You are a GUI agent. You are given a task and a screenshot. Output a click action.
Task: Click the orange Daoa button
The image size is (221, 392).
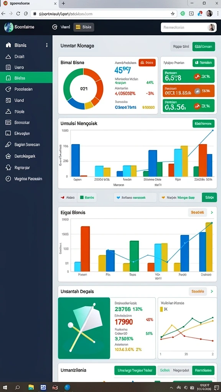click(147, 62)
